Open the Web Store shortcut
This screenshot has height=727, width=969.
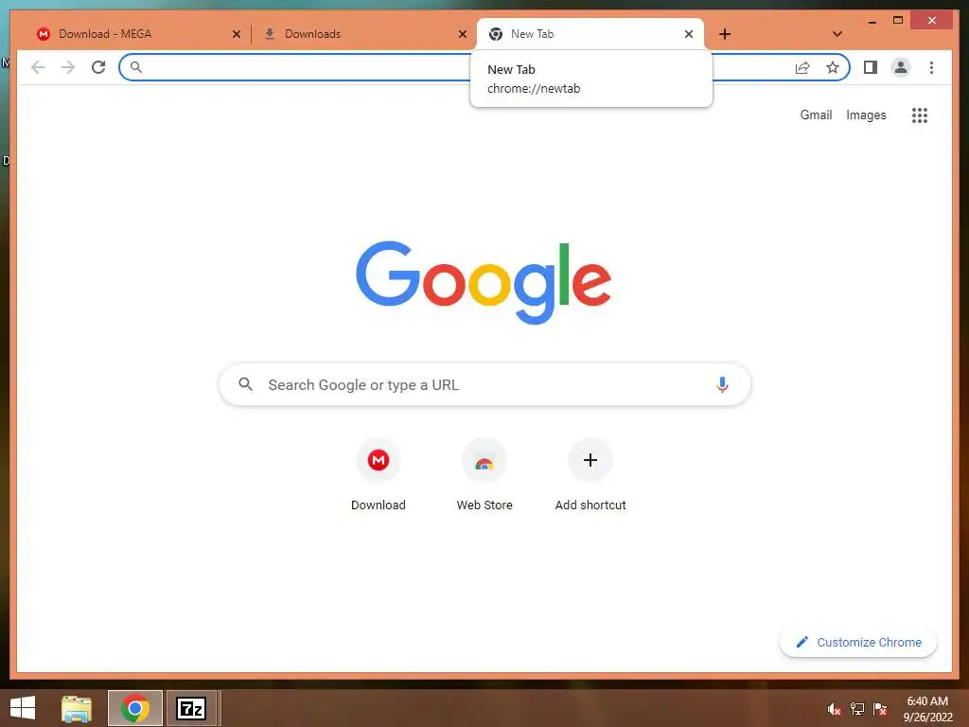click(484, 475)
